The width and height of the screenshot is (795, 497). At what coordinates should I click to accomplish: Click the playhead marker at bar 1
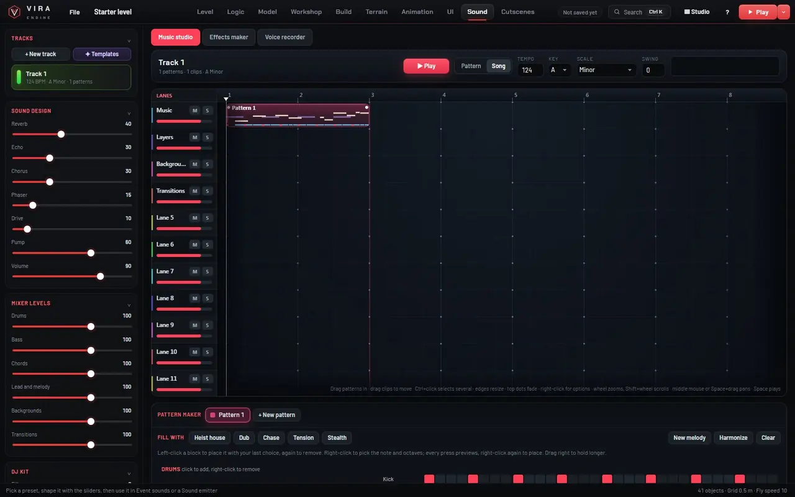(x=226, y=98)
